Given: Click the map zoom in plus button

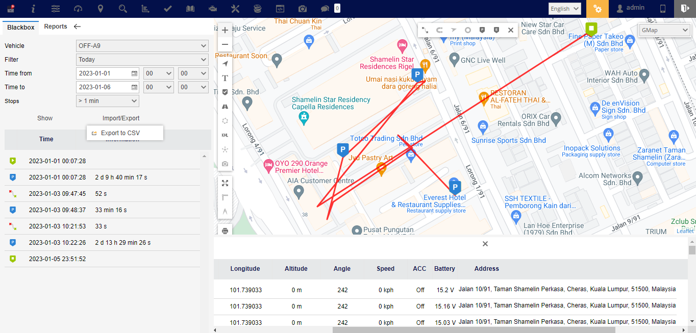Looking at the screenshot, I should point(225,31).
